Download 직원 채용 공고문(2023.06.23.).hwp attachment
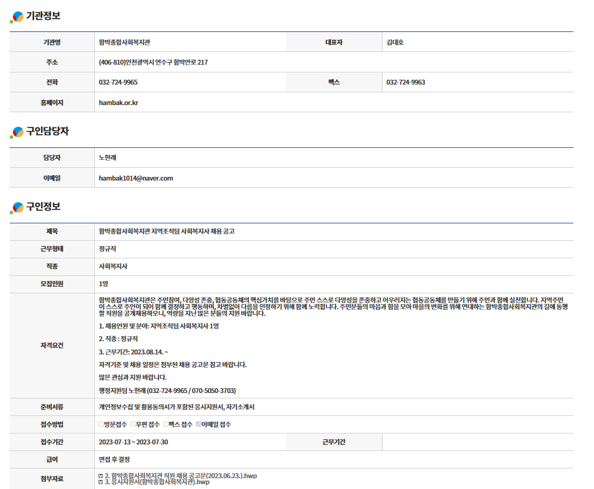The image size is (594, 489). (181, 476)
